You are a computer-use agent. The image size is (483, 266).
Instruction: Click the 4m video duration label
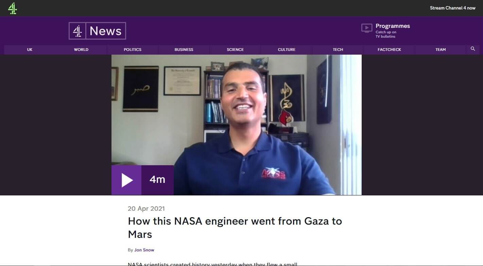pyautogui.click(x=157, y=180)
